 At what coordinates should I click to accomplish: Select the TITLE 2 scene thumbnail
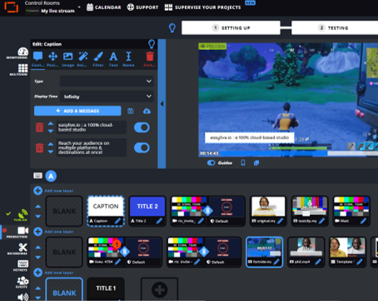(x=147, y=211)
